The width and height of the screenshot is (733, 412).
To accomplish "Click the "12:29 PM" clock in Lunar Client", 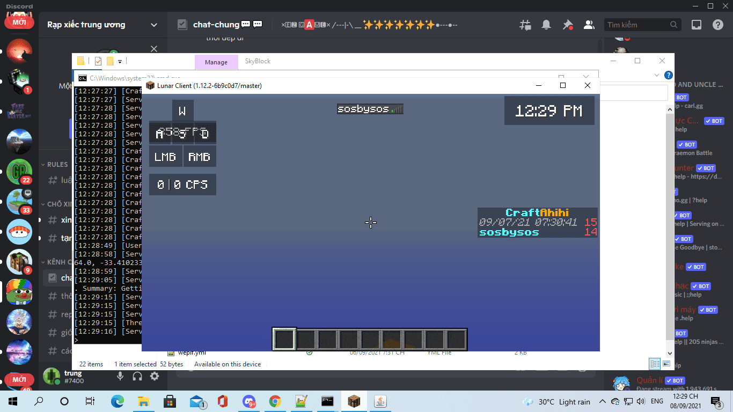I will point(548,111).
